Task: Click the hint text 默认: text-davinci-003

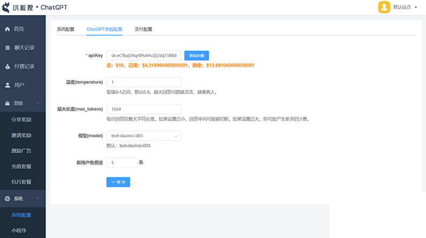Action: (x=128, y=146)
